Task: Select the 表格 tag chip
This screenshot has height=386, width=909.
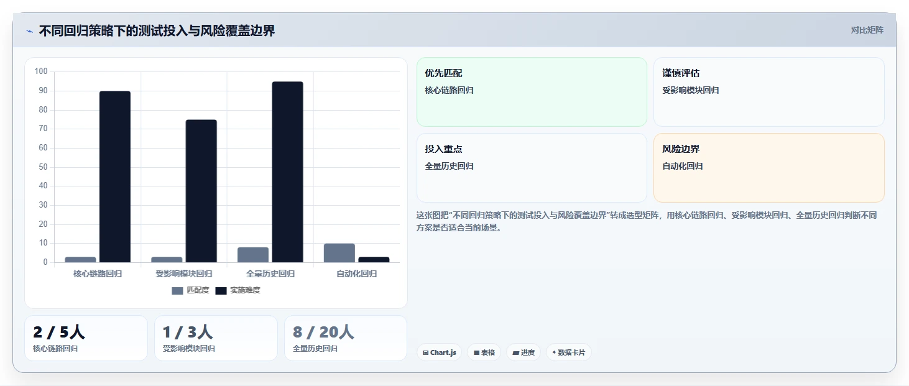Action: 484,352
